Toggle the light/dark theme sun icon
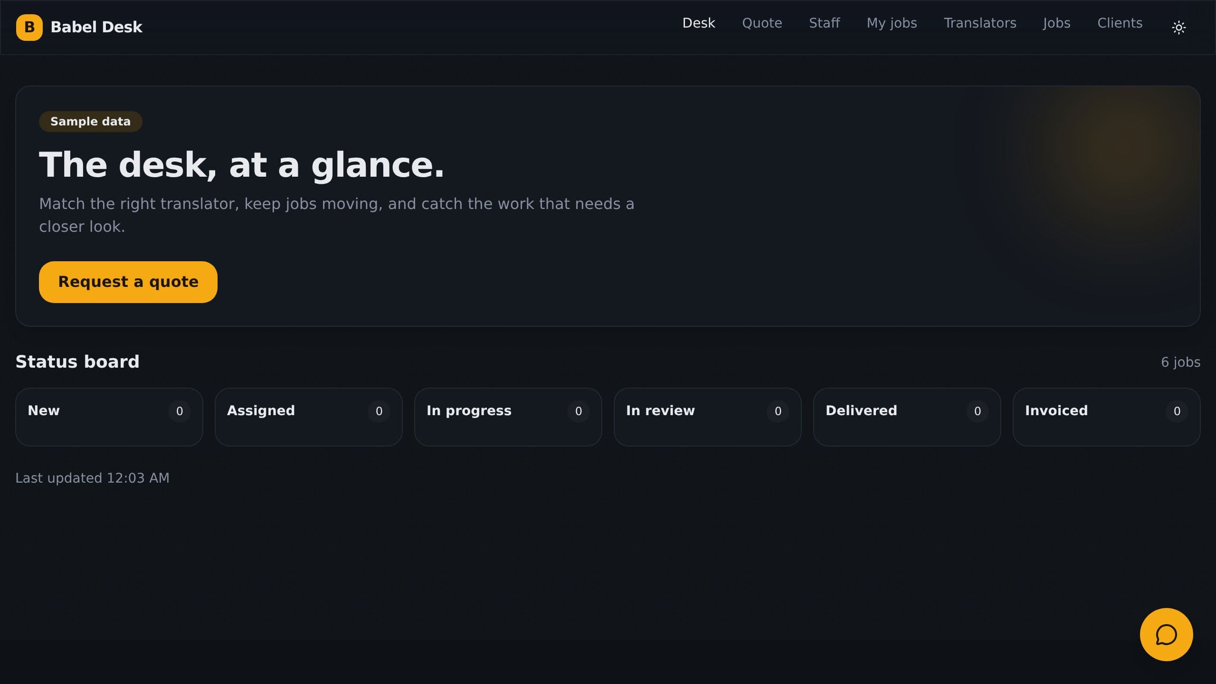This screenshot has width=1216, height=684. tap(1178, 27)
